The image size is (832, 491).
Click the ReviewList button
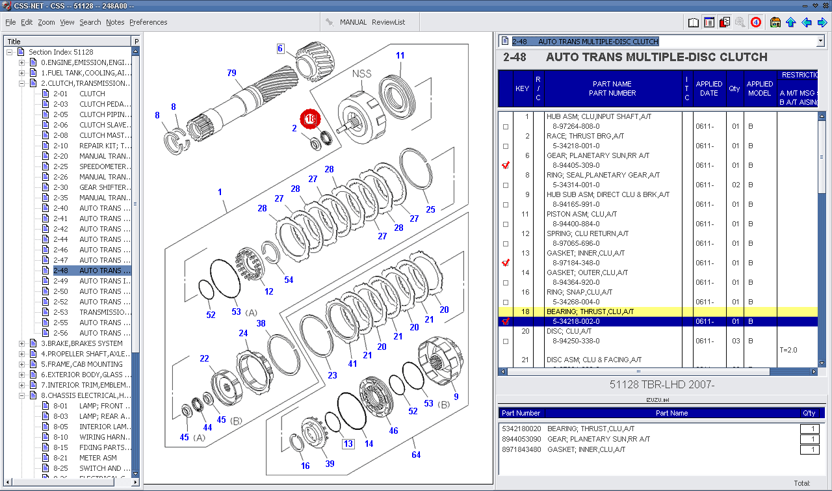pos(388,22)
